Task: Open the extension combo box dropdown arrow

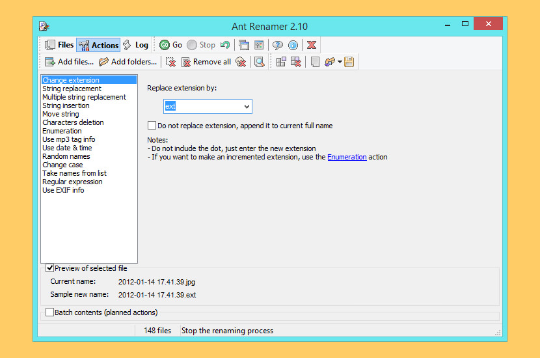Action: point(247,106)
